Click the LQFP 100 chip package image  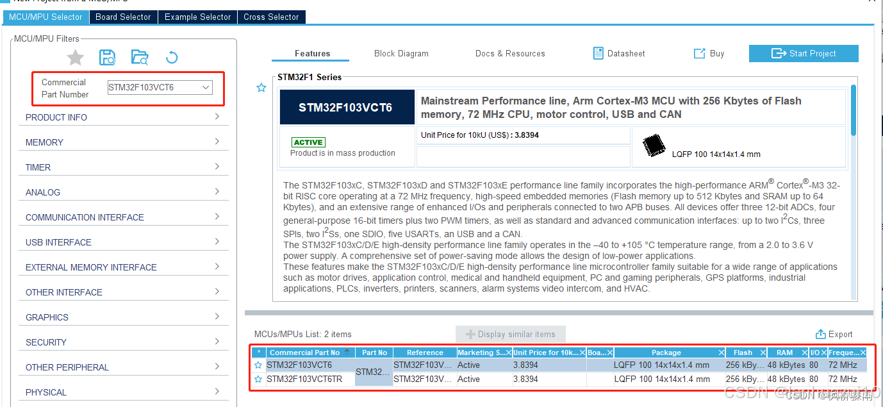tap(654, 146)
